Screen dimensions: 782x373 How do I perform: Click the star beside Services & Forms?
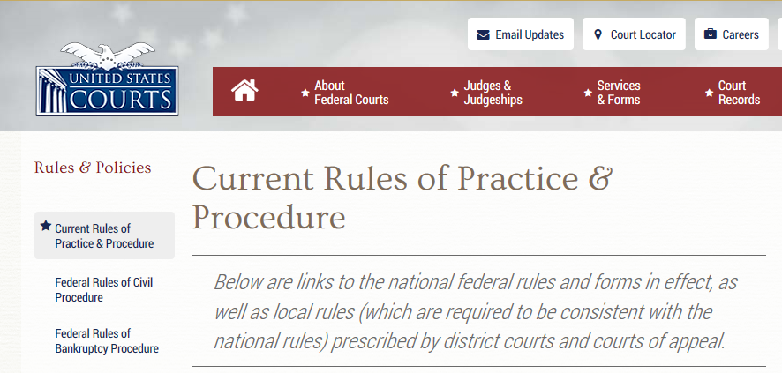point(588,93)
